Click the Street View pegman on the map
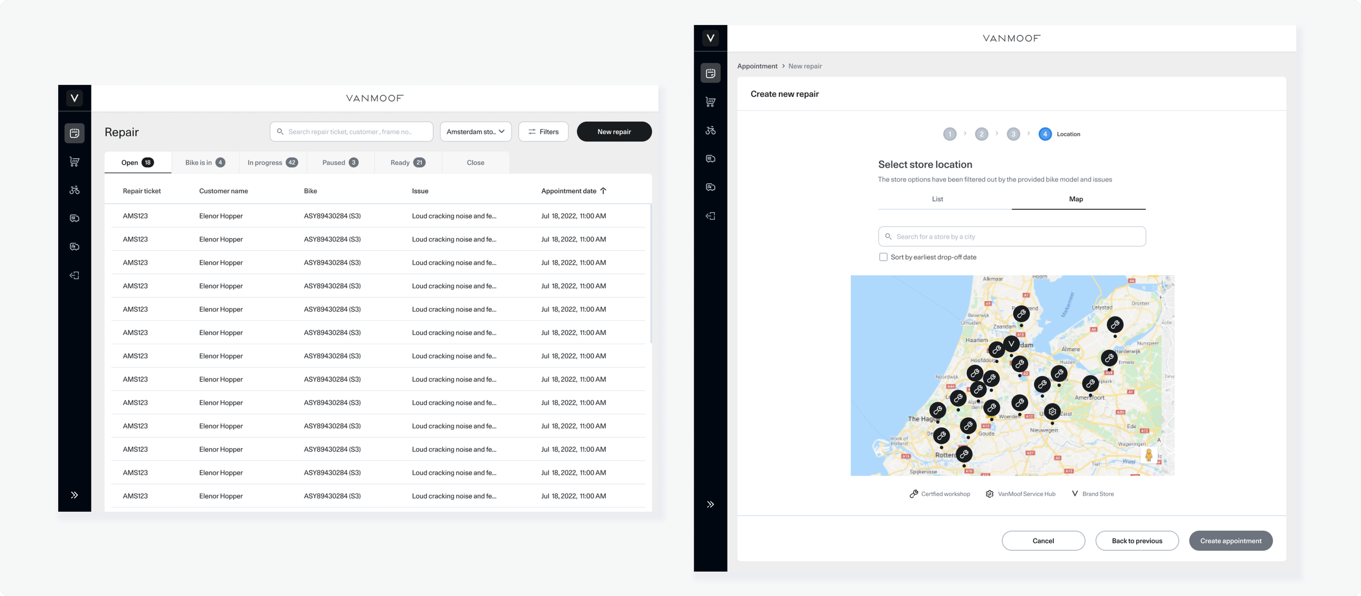Viewport: 1361px width, 596px height. pyautogui.click(x=1148, y=455)
